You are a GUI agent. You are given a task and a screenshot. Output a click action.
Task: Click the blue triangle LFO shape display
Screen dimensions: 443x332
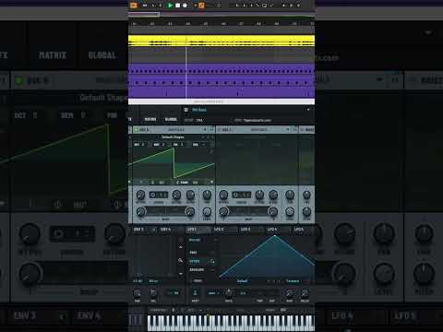coord(266,256)
